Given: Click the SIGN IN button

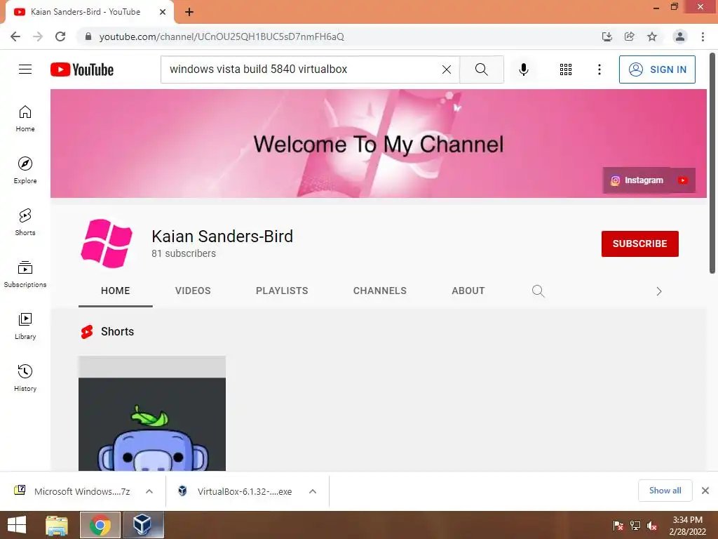Looking at the screenshot, I should point(657,69).
